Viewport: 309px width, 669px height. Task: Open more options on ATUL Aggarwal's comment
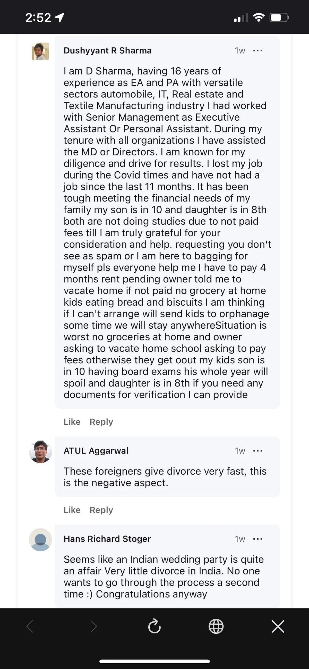(x=258, y=451)
